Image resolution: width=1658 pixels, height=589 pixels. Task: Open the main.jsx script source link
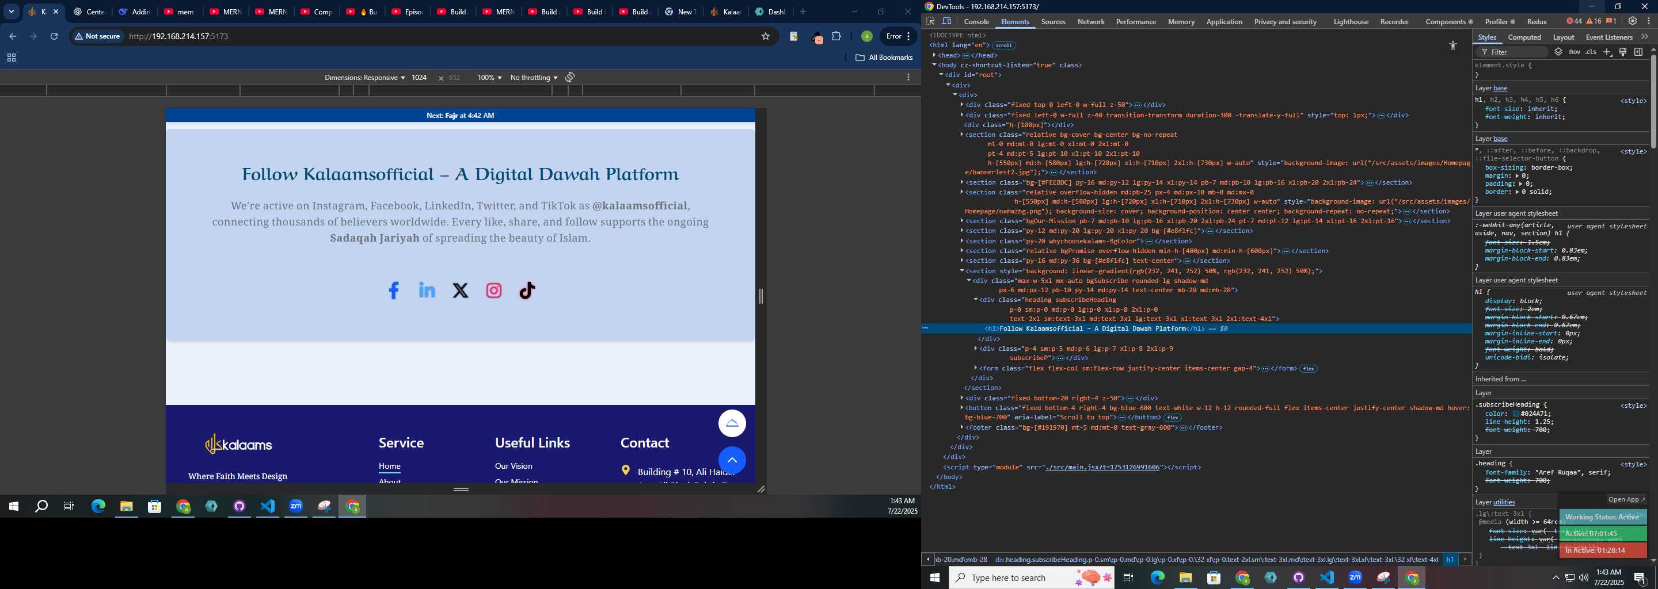point(1103,468)
